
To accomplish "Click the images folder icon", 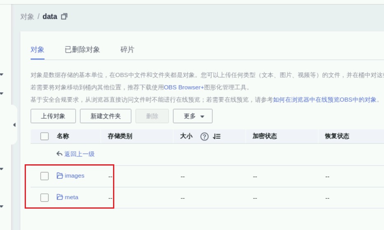I will [60, 176].
